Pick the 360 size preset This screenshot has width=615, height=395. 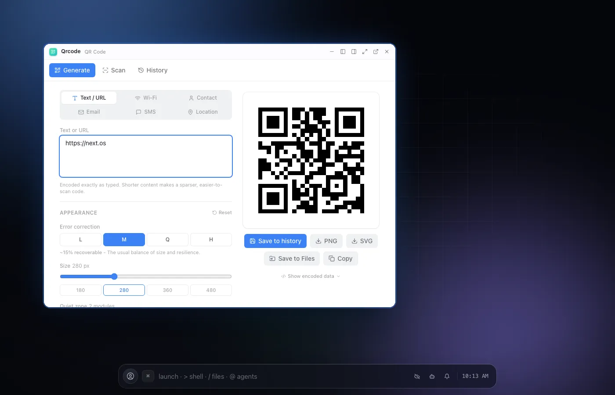[x=167, y=290]
